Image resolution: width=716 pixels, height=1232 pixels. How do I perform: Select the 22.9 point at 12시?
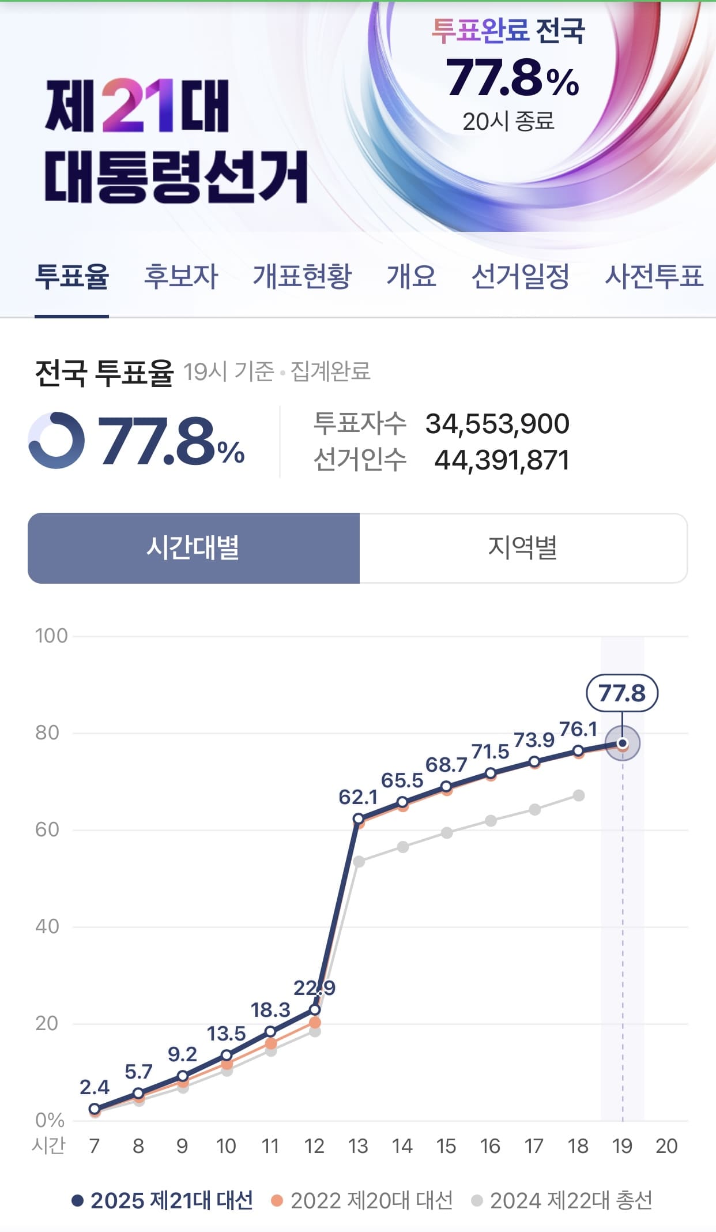click(x=315, y=1009)
